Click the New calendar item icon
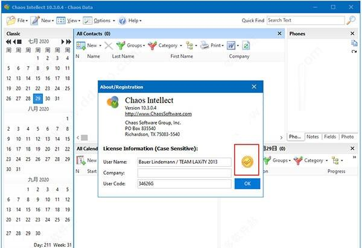Image resolution: width=362 pixels, height=248 pixels. [81, 160]
